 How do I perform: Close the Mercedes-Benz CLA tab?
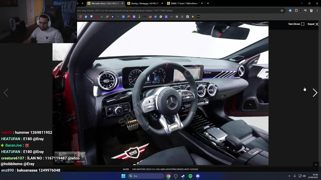[122, 3]
